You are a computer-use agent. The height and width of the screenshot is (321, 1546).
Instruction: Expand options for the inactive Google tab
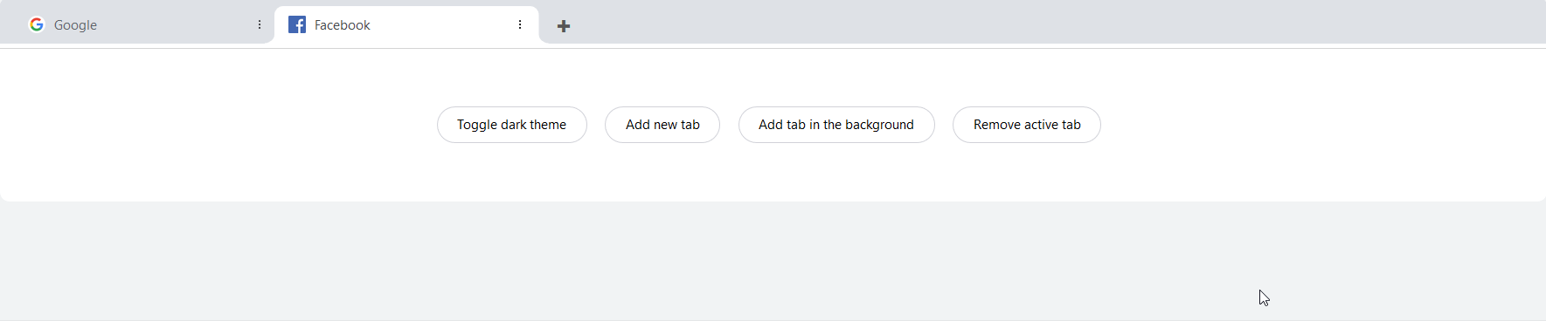pyautogui.click(x=260, y=24)
